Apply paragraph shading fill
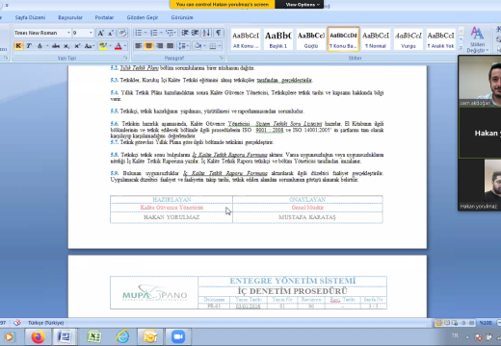 pos(198,46)
